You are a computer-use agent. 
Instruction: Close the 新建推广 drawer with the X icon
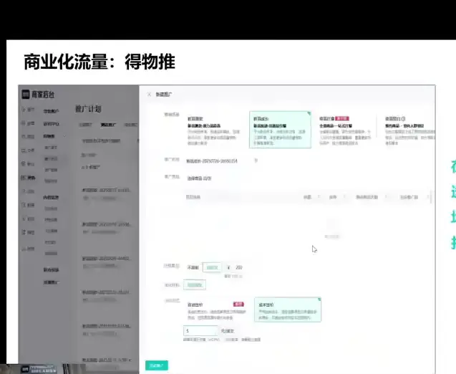[x=149, y=95]
